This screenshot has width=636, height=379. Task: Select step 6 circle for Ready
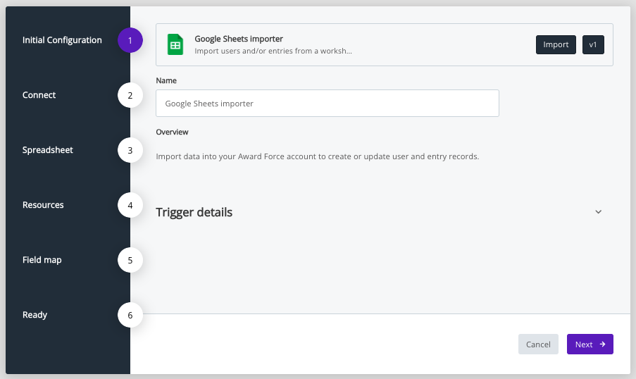coord(130,315)
